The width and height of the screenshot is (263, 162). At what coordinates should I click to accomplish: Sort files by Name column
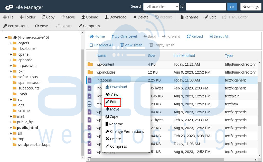(101, 56)
